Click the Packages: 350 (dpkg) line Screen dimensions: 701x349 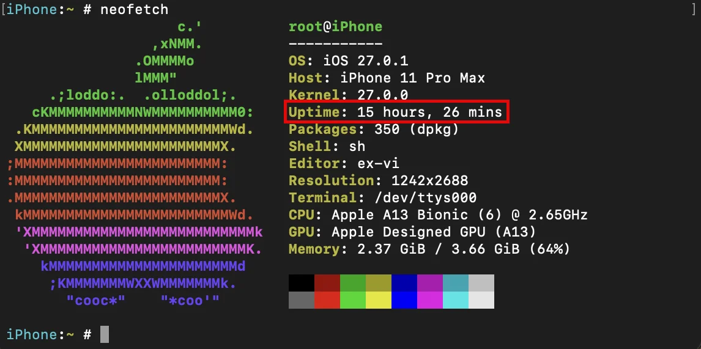click(x=374, y=129)
